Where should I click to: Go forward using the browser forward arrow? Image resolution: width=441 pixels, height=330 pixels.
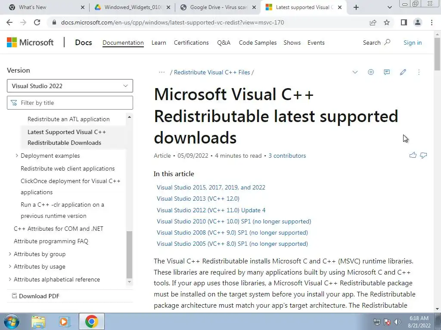(23, 22)
